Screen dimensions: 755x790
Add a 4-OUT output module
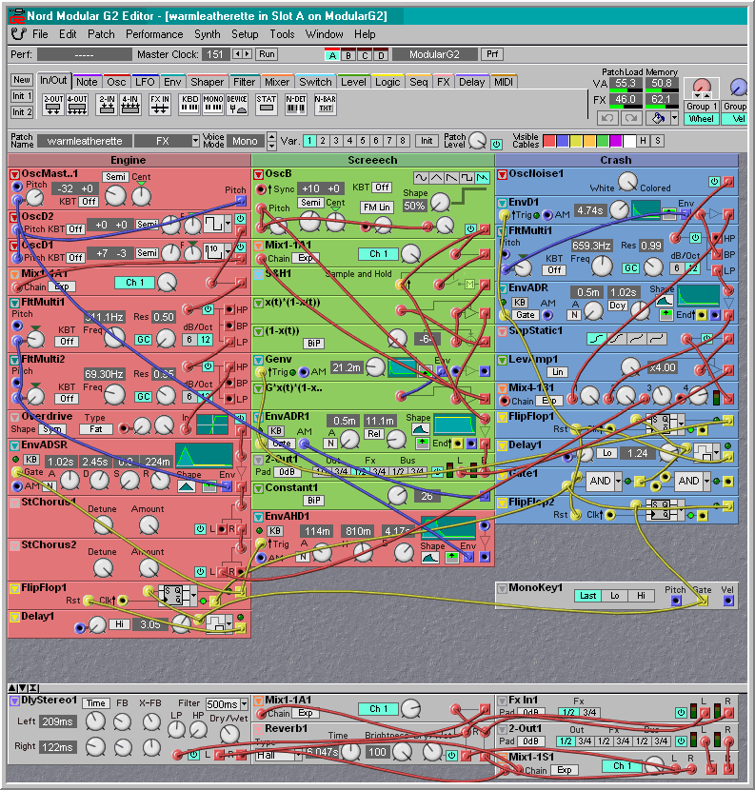pos(76,105)
